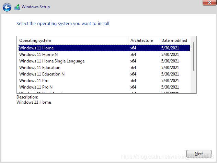This screenshot has height=163, width=217.
Task: Click 5/30/2021 in the Windows 11 Education row
Action: tap(170, 68)
